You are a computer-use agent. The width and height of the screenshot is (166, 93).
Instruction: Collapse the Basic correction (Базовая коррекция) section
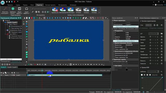coord(141,21)
